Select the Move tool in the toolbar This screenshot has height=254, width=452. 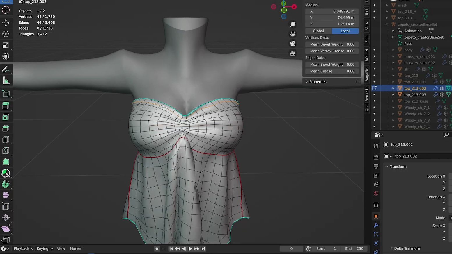coord(6,22)
